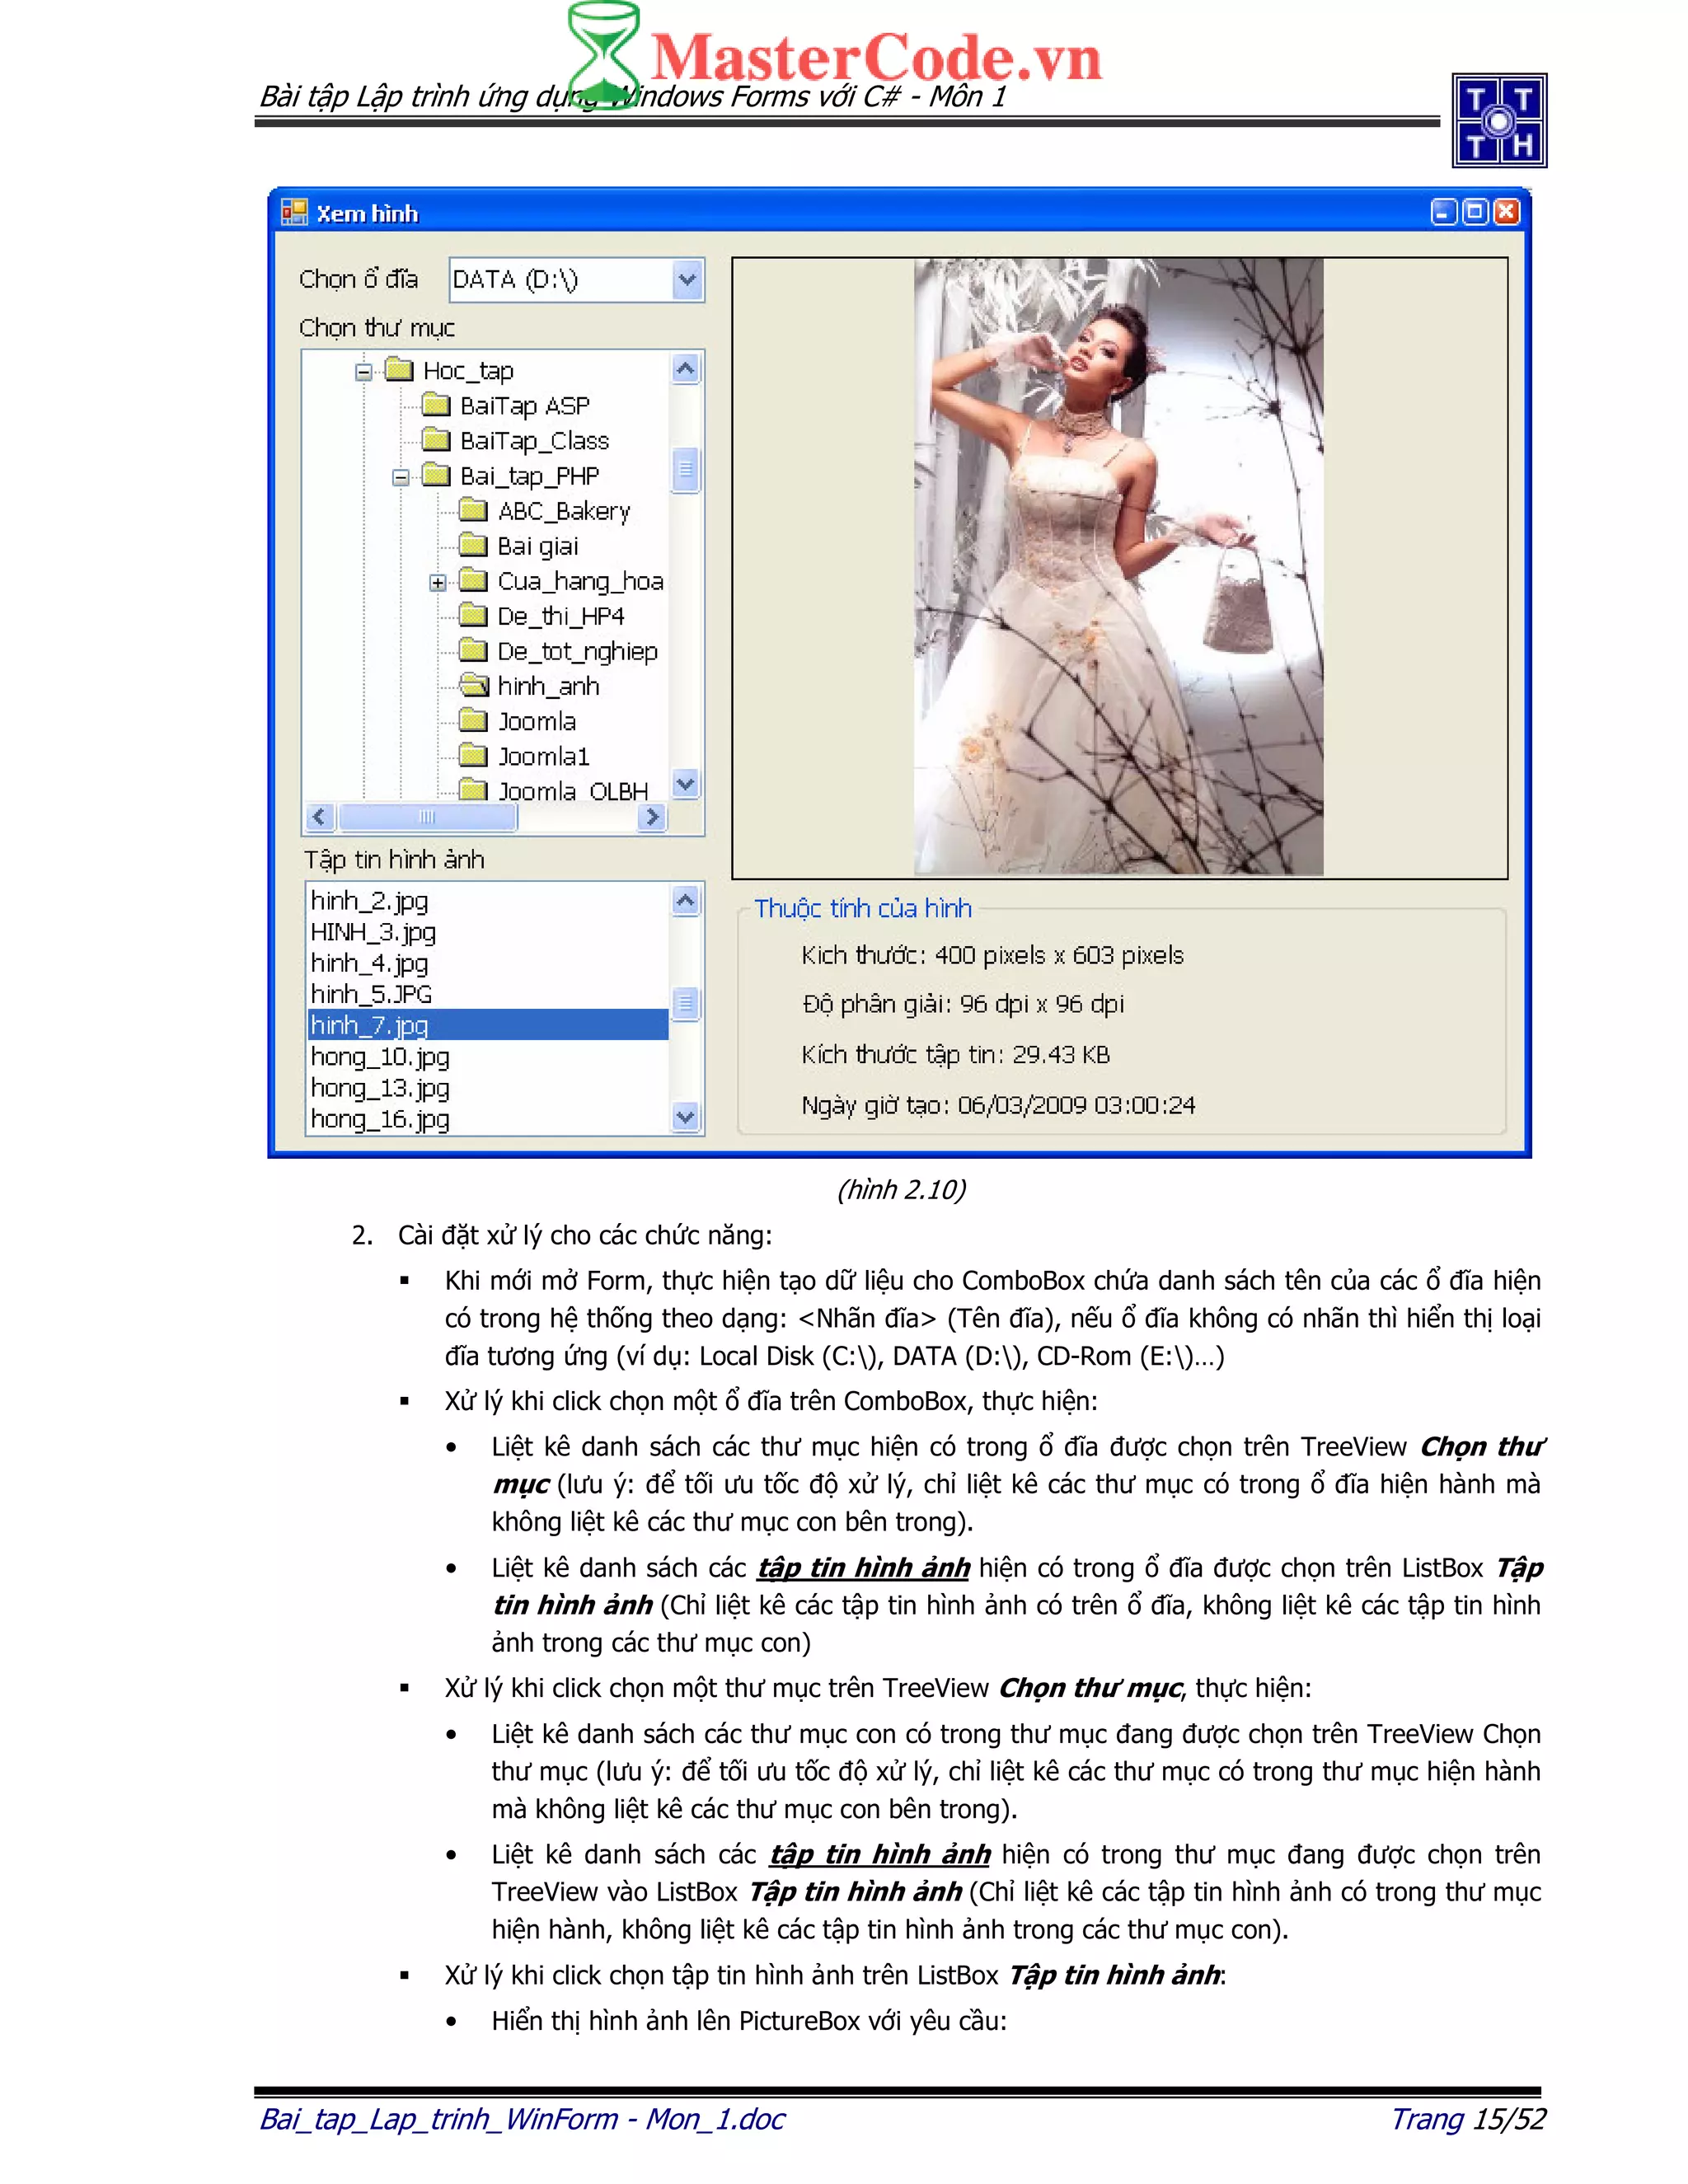Click the Cua_hang_hoa folder icon
The width and height of the screenshot is (1688, 2184).
[x=473, y=580]
